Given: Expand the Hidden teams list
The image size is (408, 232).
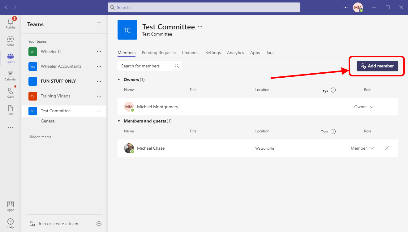Looking at the screenshot, I should click(x=40, y=137).
